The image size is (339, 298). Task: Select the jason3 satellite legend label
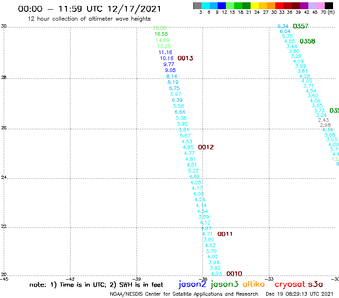(224, 284)
